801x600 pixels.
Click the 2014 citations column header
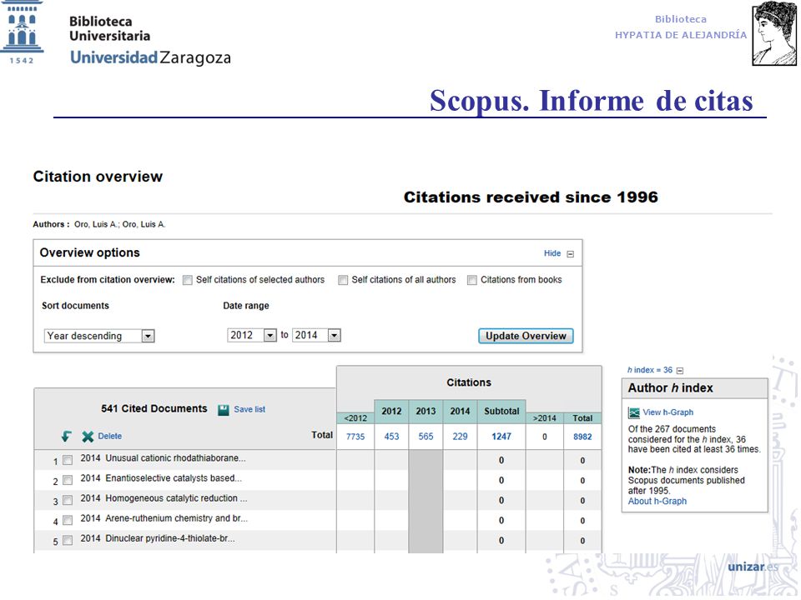[460, 411]
